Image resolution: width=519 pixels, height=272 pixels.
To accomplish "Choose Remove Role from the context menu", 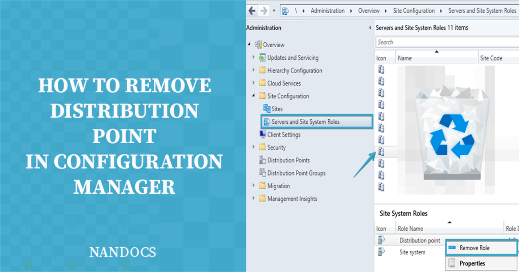I will [481, 248].
